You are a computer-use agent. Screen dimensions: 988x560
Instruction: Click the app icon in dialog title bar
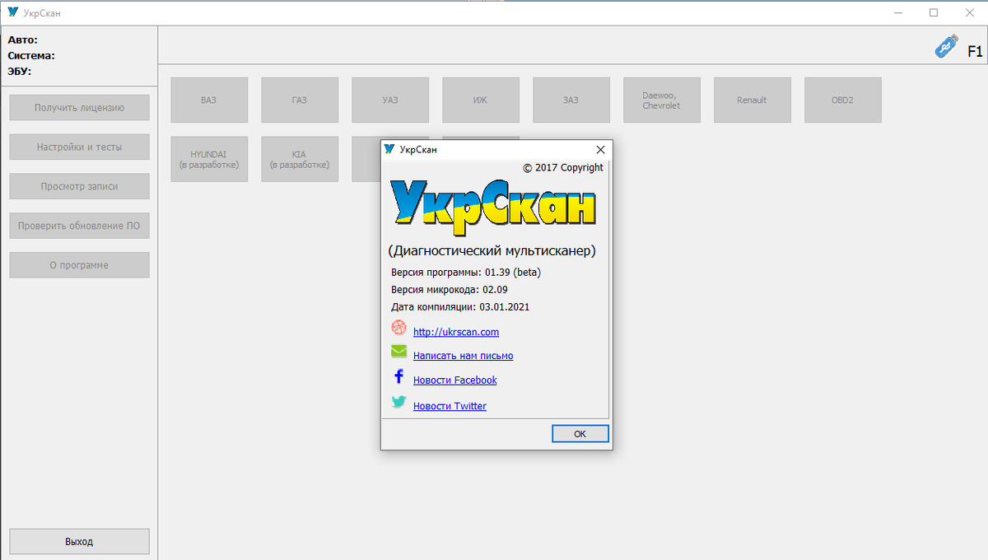tap(389, 149)
